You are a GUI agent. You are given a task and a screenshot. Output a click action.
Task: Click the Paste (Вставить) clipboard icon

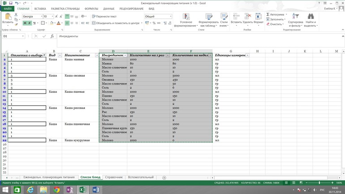8,17
